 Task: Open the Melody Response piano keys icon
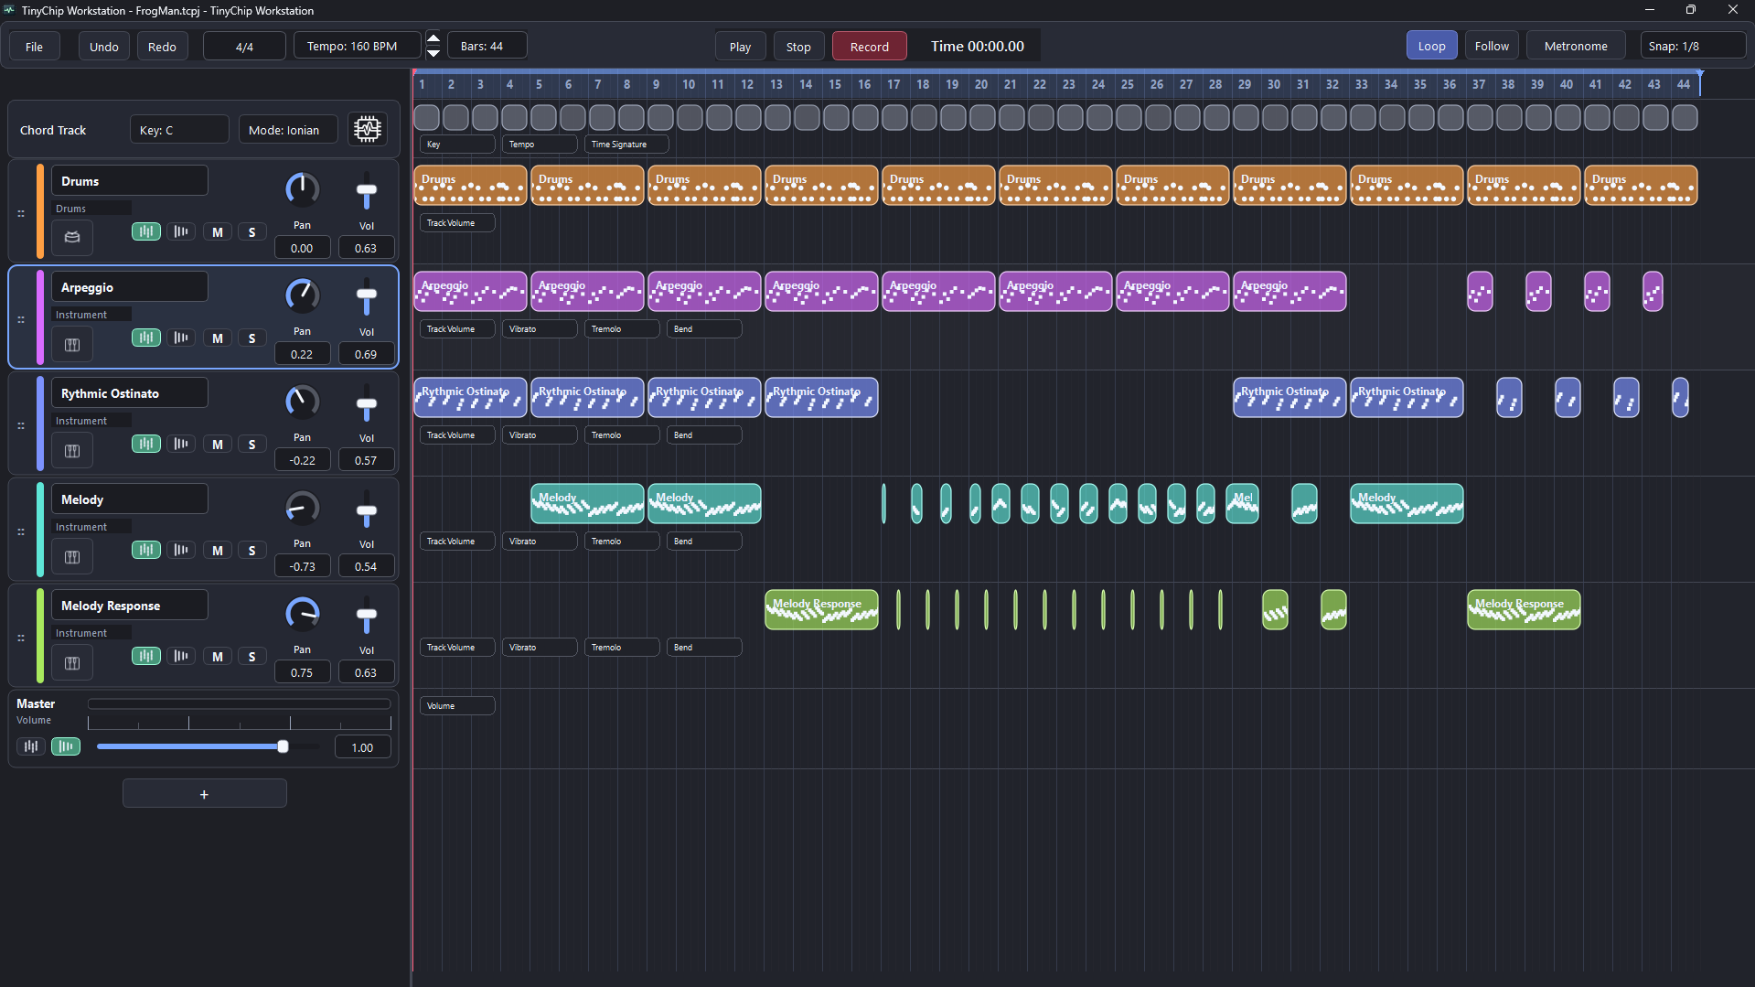tap(72, 663)
